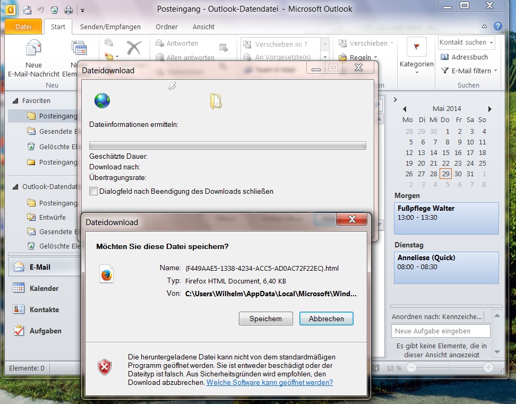Open the Ansicht ribbon tab
The width and height of the screenshot is (516, 404).
[x=203, y=27]
